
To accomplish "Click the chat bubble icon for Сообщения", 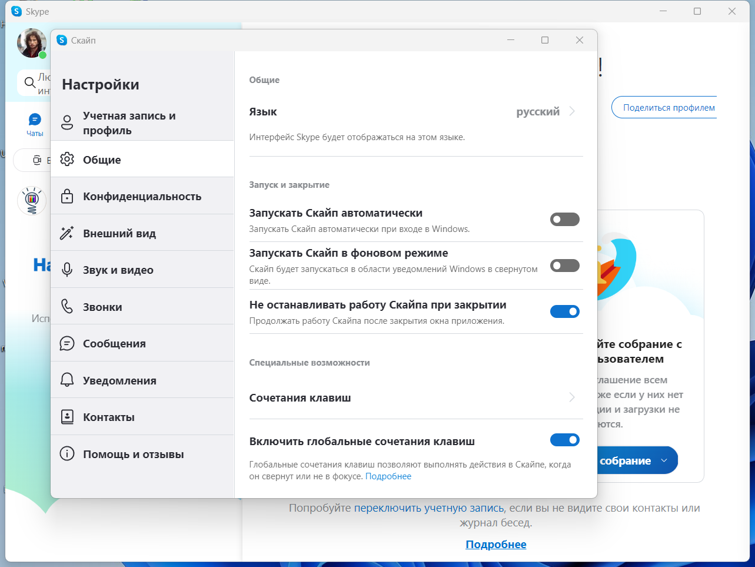I will pos(67,343).
